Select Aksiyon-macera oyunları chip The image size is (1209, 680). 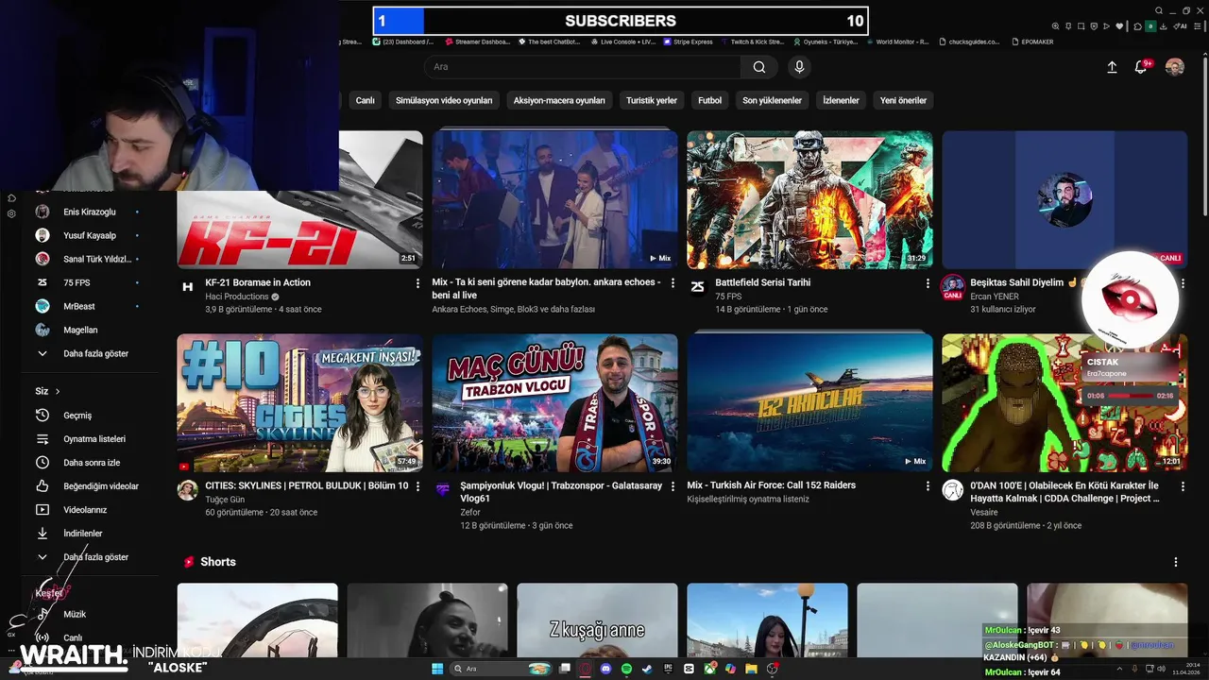[x=559, y=100]
